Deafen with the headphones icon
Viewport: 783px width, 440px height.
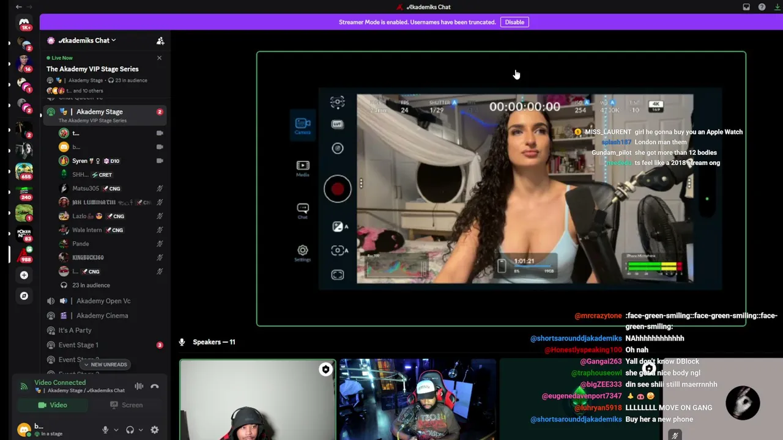(130, 430)
